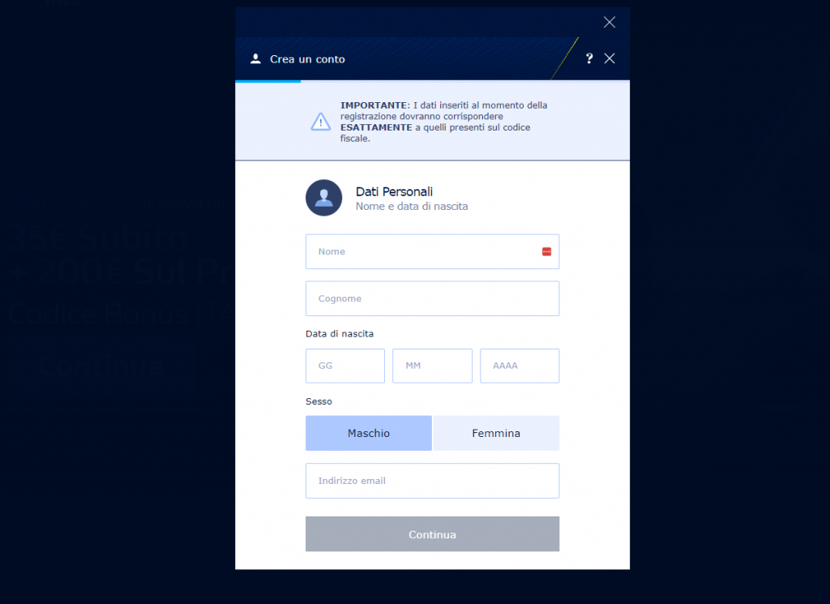This screenshot has width=830, height=604.
Task: Click the IMPORTANTE notice text
Action: point(443,122)
